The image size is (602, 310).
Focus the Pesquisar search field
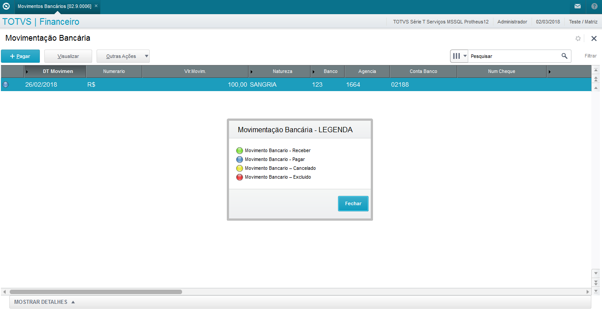tap(514, 56)
